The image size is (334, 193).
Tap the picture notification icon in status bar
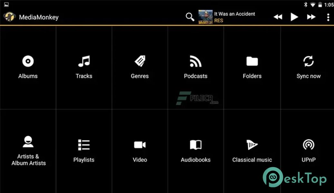(6, 4)
